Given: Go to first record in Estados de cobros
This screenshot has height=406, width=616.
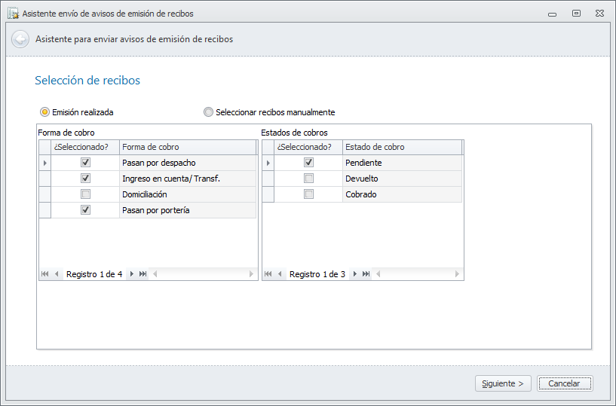Looking at the screenshot, I should (x=268, y=274).
